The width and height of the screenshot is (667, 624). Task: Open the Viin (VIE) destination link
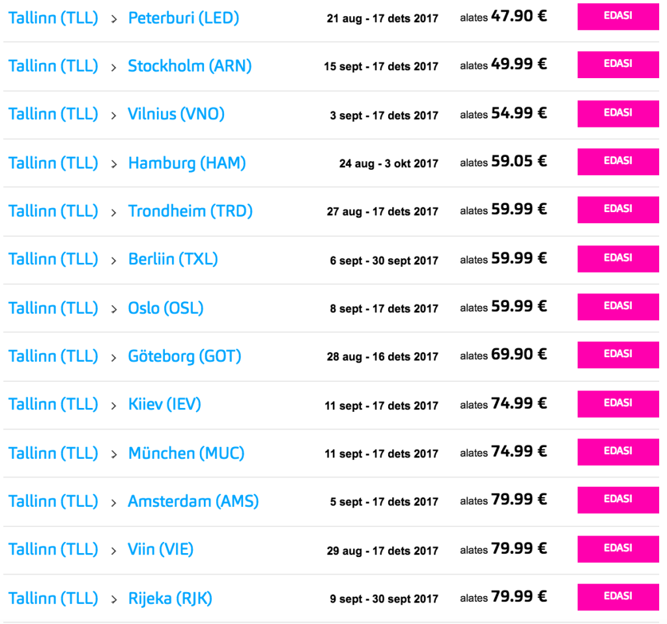tap(161, 549)
